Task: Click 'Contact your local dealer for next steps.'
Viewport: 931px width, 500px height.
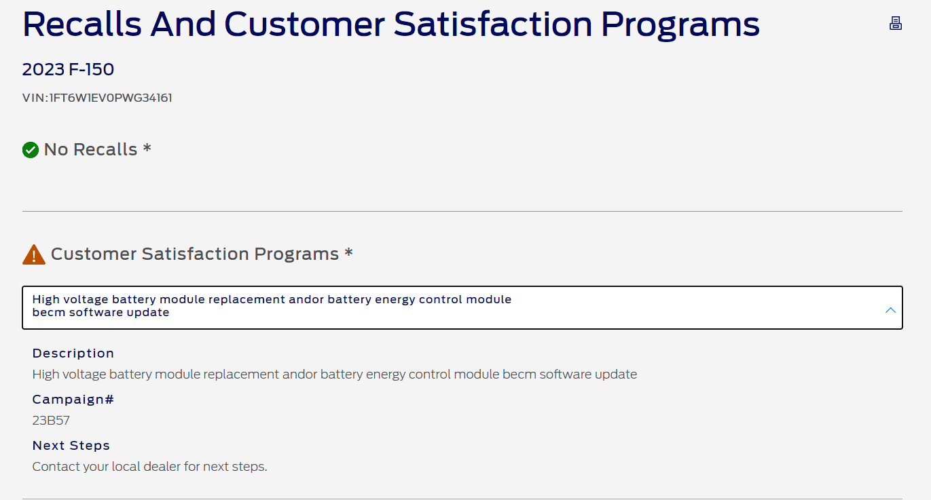Action: tap(149, 467)
